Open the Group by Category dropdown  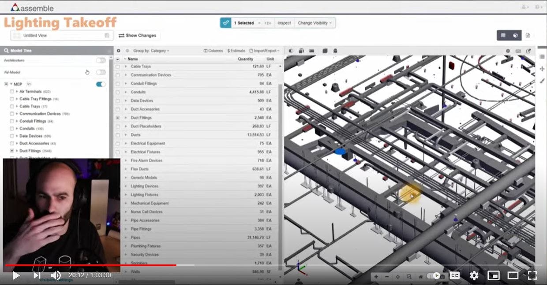tap(151, 51)
